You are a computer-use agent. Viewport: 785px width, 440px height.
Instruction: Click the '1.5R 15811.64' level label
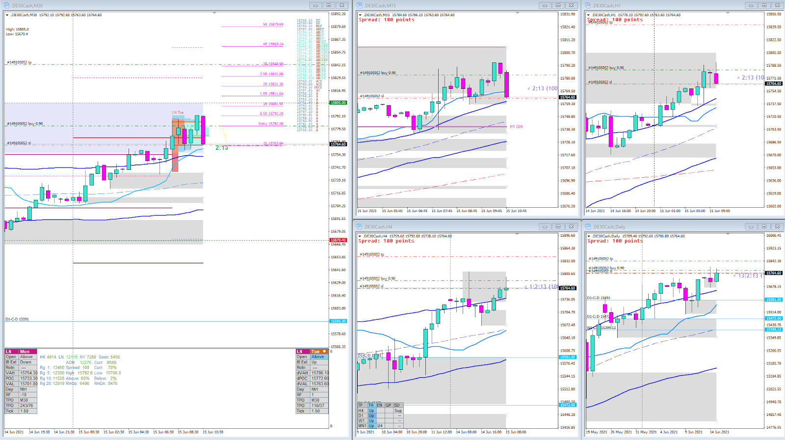point(271,94)
